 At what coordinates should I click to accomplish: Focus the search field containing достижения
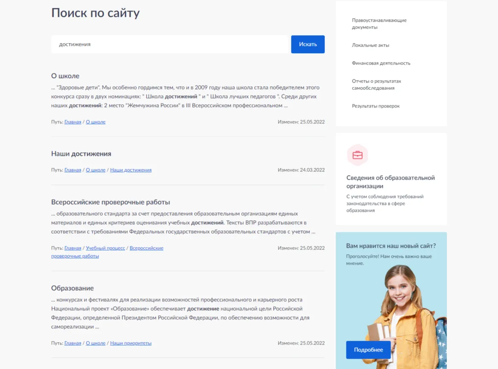coord(171,44)
